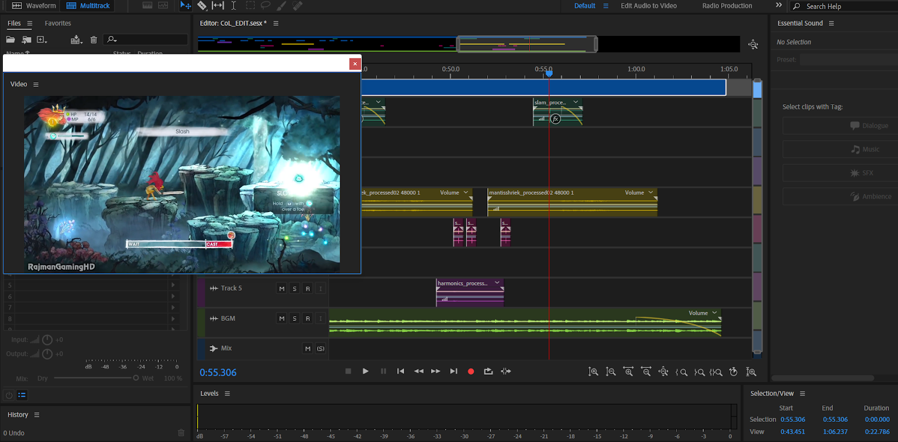Open the Favorites tab
Image resolution: width=898 pixels, height=442 pixels.
58,24
